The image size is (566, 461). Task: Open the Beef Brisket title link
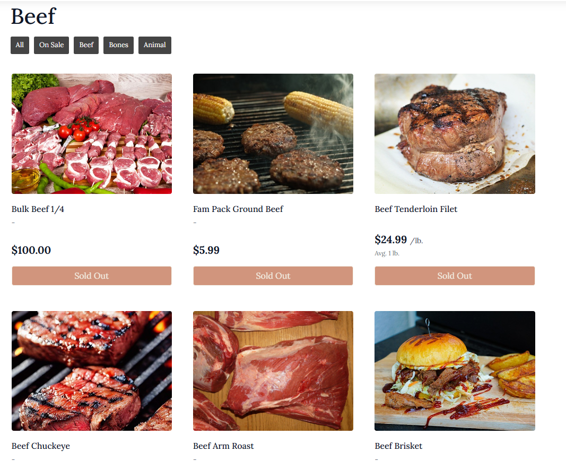398,446
